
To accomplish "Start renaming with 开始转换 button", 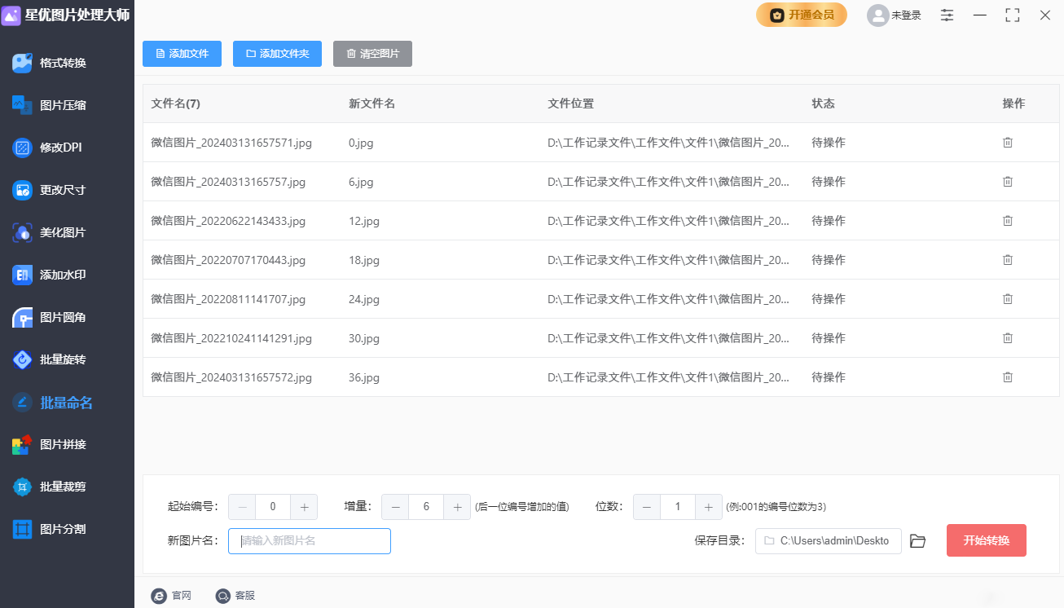I will [987, 541].
